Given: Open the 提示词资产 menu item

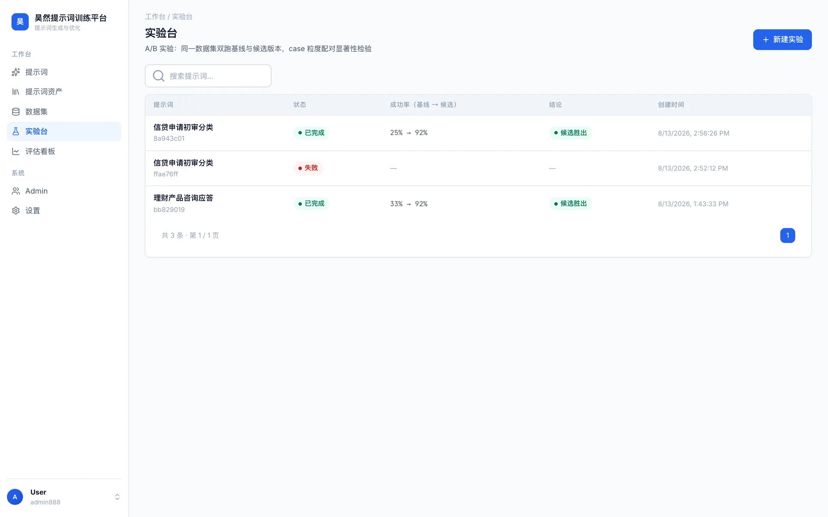Looking at the screenshot, I should point(64,92).
